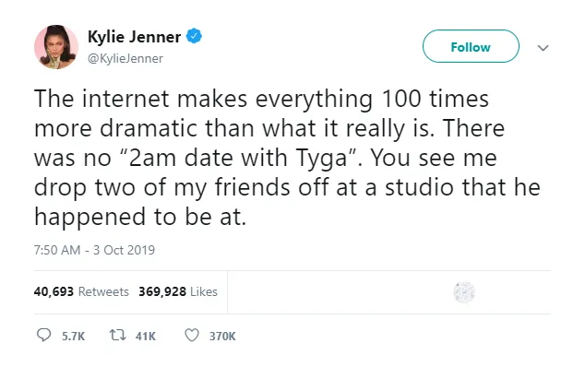Open Kylie Jenner's profile picture

pos(56,47)
